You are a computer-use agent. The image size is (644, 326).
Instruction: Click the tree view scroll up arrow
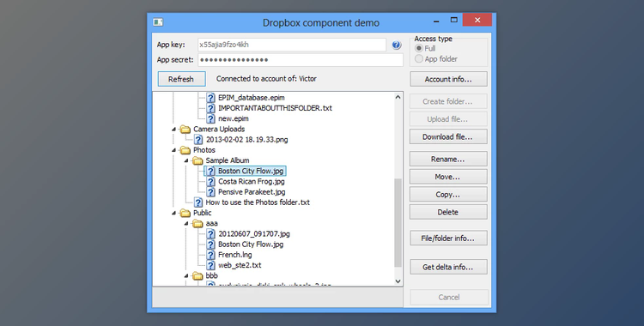pos(398,97)
